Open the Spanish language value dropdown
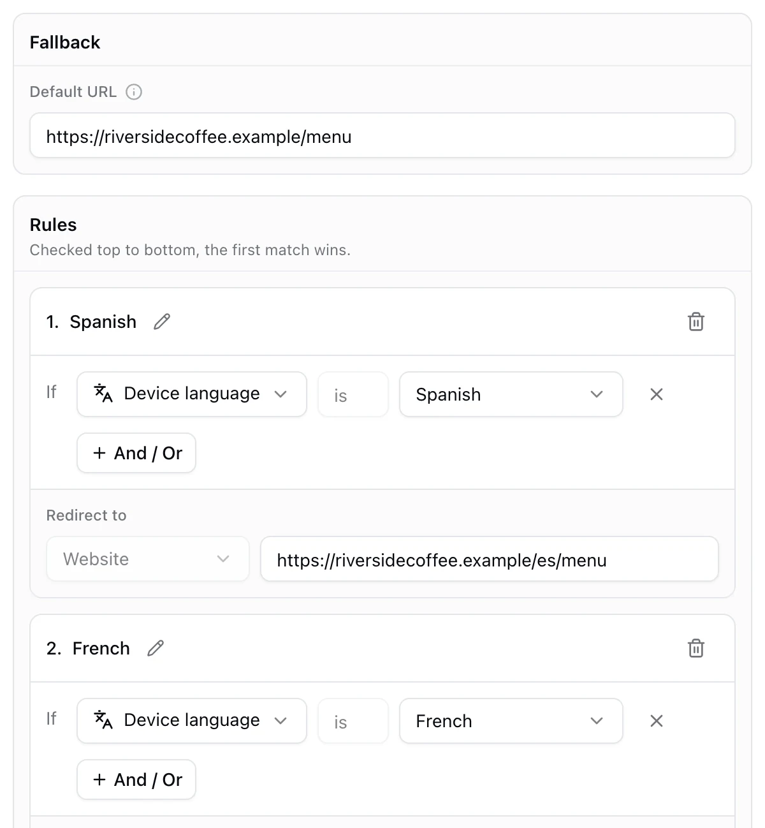Viewport: 765px width, 828px height. [511, 394]
